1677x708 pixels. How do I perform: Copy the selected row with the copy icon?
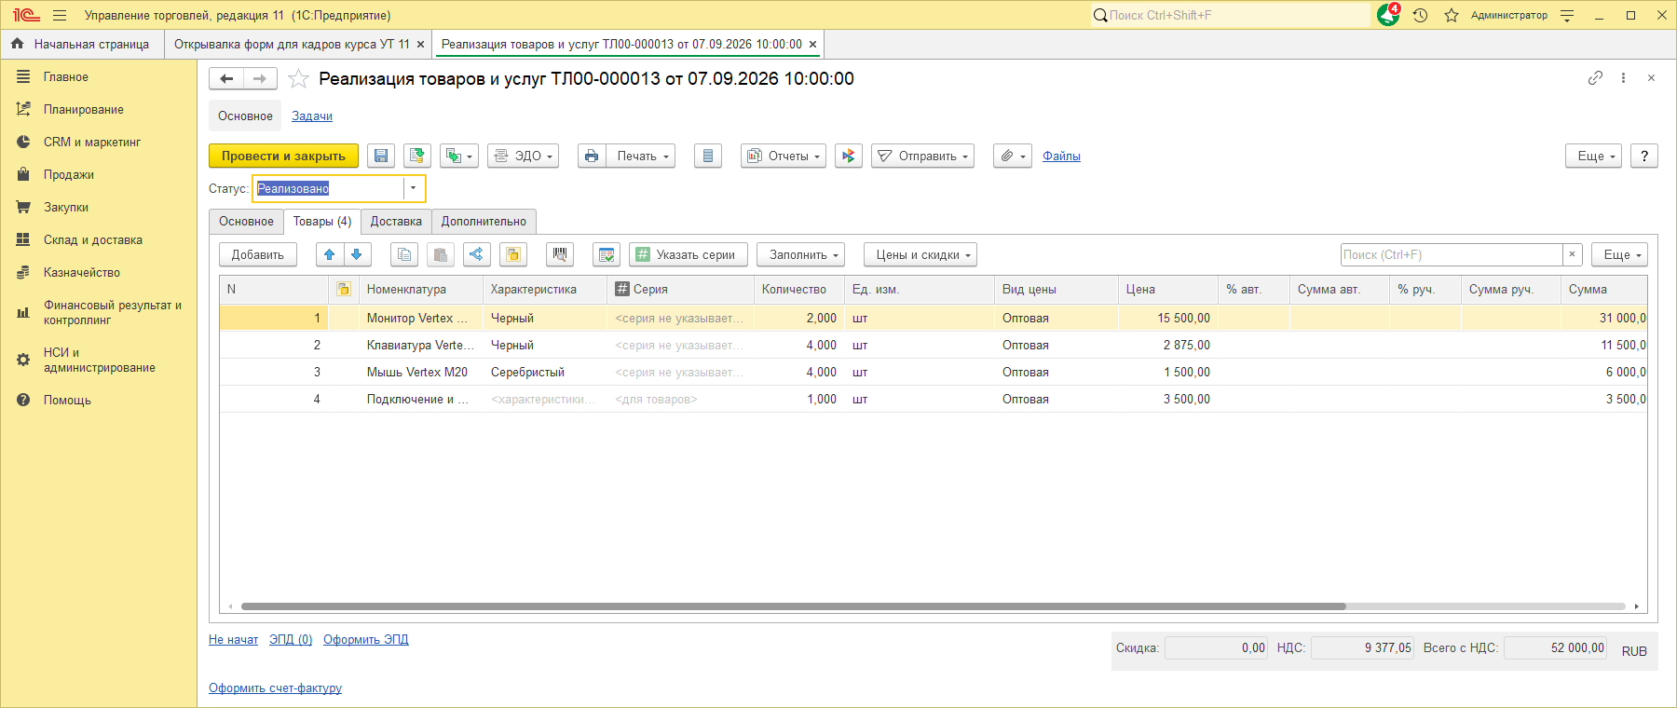(404, 254)
